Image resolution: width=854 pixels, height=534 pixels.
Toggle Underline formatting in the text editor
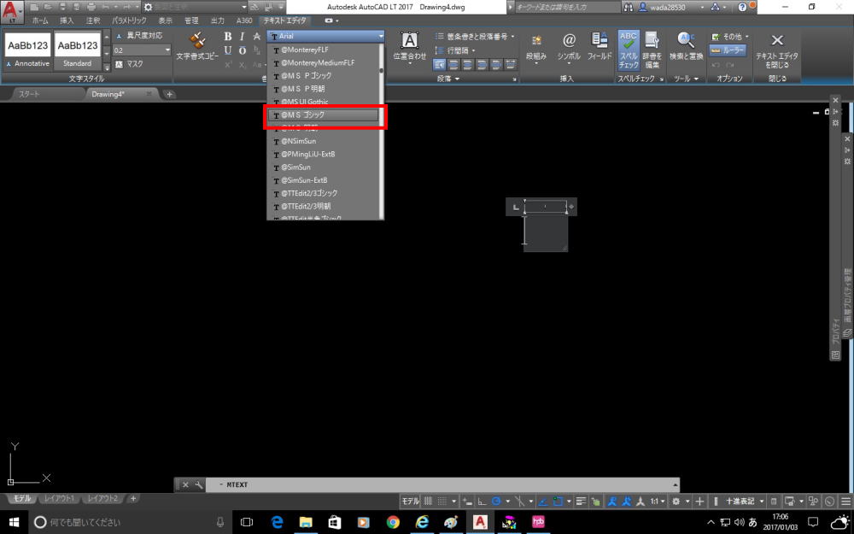click(228, 50)
